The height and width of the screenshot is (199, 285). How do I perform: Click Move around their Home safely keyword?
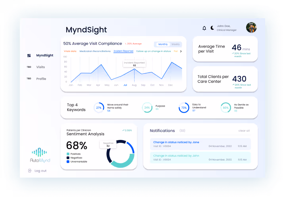point(118,106)
